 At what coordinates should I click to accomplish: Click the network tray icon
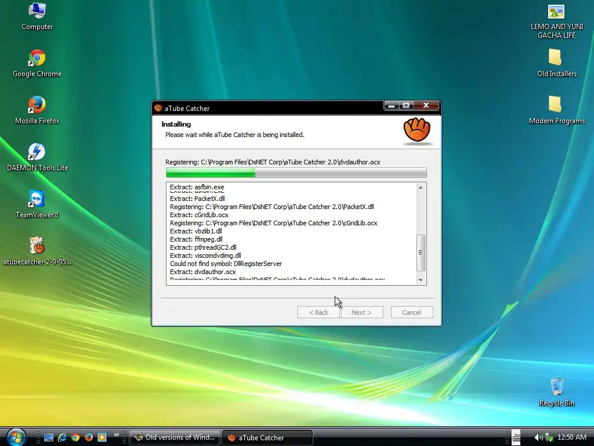point(549,437)
